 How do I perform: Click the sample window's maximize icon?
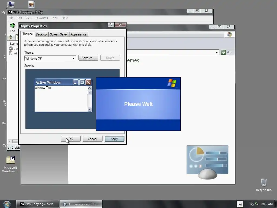tap(82, 82)
